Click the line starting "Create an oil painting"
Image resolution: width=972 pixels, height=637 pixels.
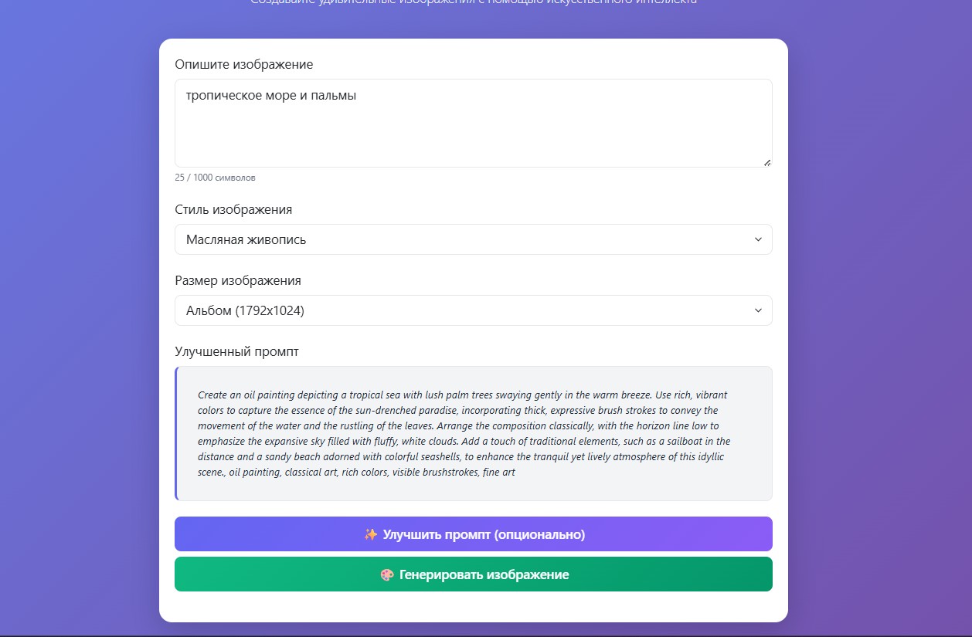462,395
